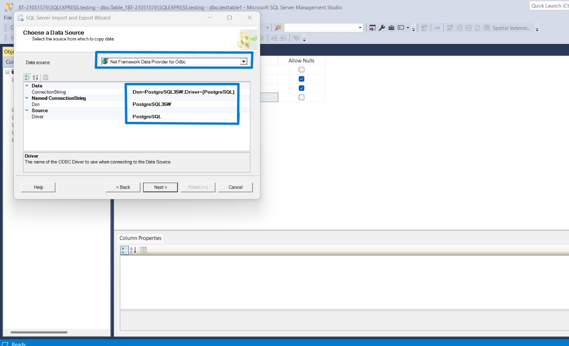Viewport: 569px width, 346px height.
Task: Select the Object Explorer panel tab
Action: 8,52
